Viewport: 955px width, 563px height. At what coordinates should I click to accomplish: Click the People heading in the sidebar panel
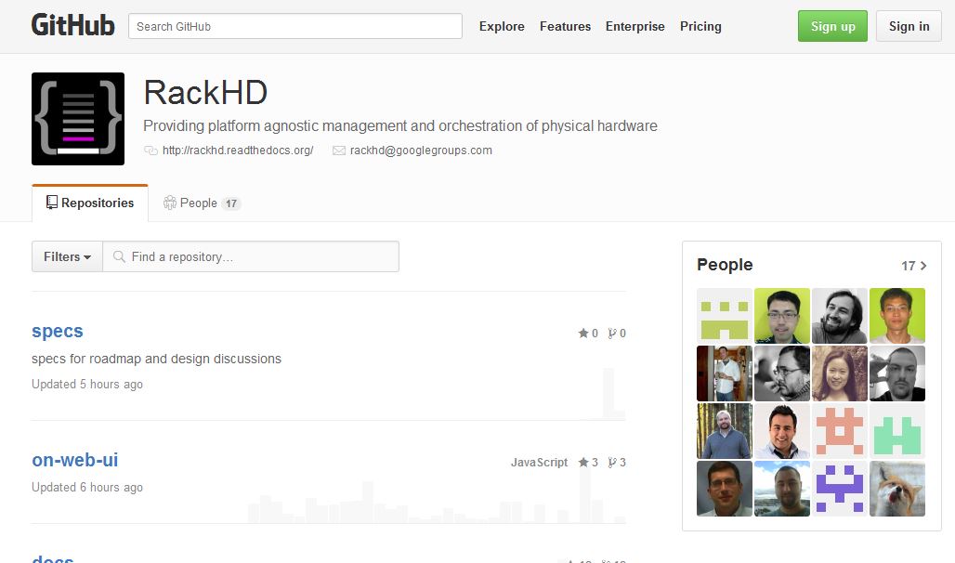click(725, 265)
